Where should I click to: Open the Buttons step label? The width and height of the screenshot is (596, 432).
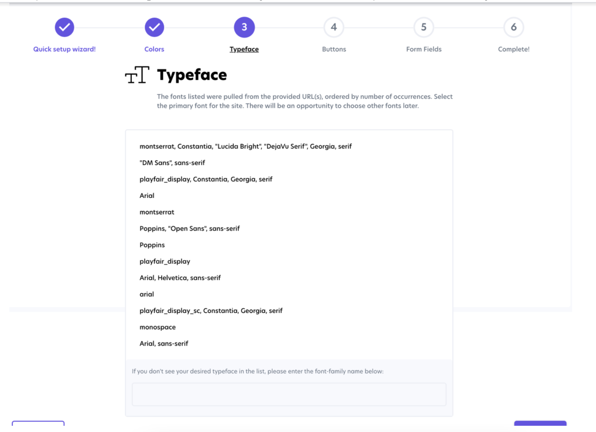click(334, 49)
